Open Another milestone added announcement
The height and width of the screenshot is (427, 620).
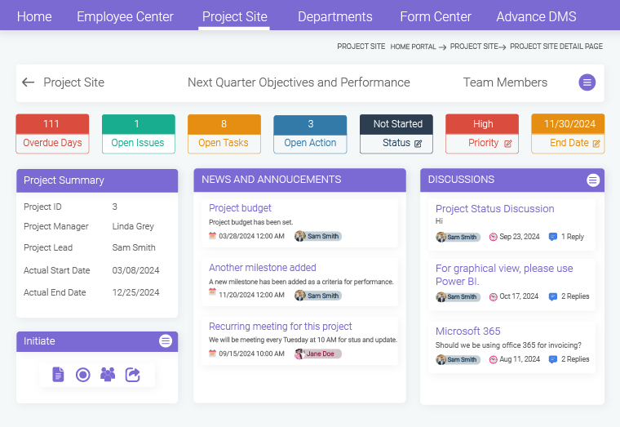tap(262, 268)
